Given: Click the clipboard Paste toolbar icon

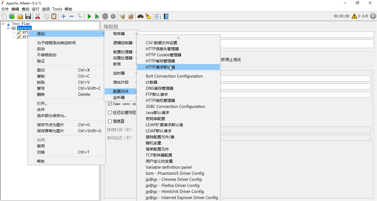Looking at the screenshot, I should (x=54, y=16).
